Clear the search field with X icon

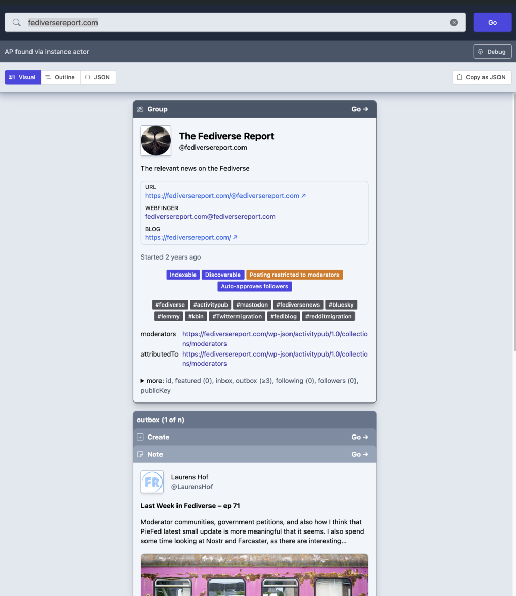tap(454, 23)
